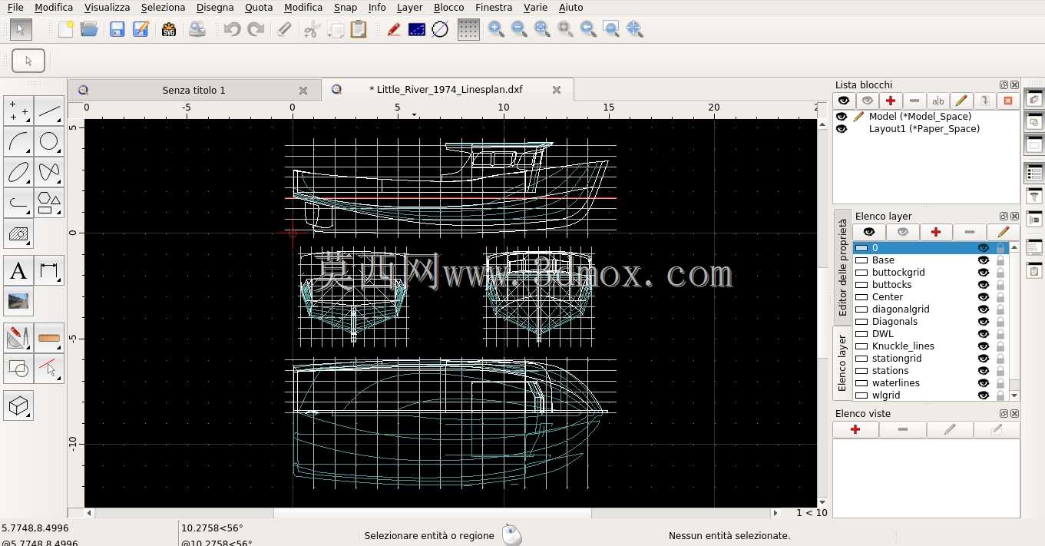Select the Ellipse drawing tool
Viewport: 1045px width, 546px height.
pos(18,172)
